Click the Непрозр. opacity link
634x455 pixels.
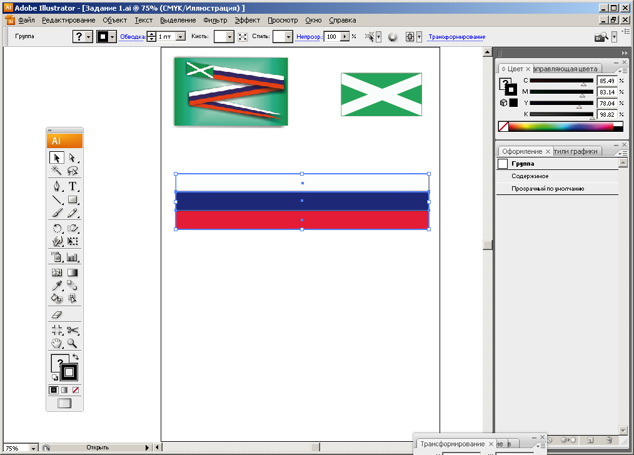point(309,37)
